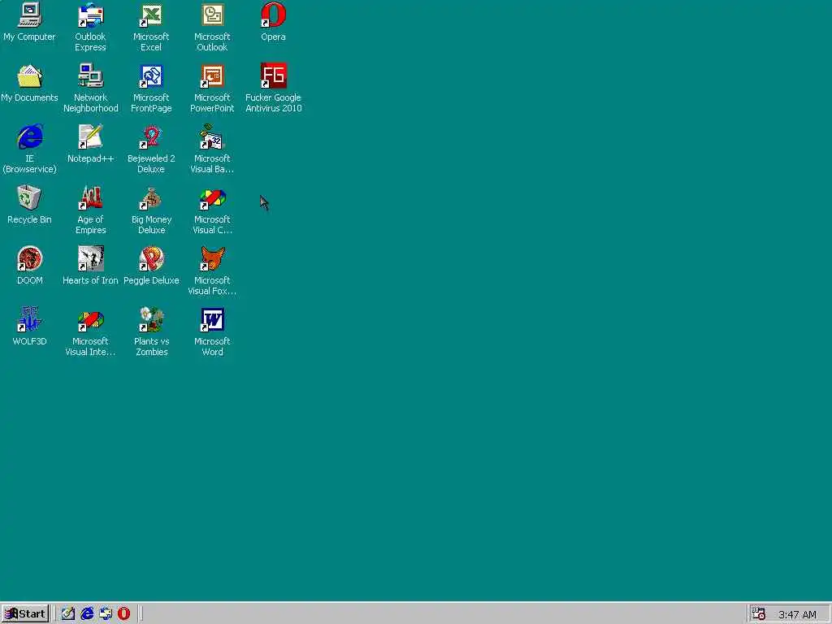This screenshot has width=832, height=624.
Task: Select the Microsoft Outlook desktop shortcut
Action: pyautogui.click(x=212, y=28)
